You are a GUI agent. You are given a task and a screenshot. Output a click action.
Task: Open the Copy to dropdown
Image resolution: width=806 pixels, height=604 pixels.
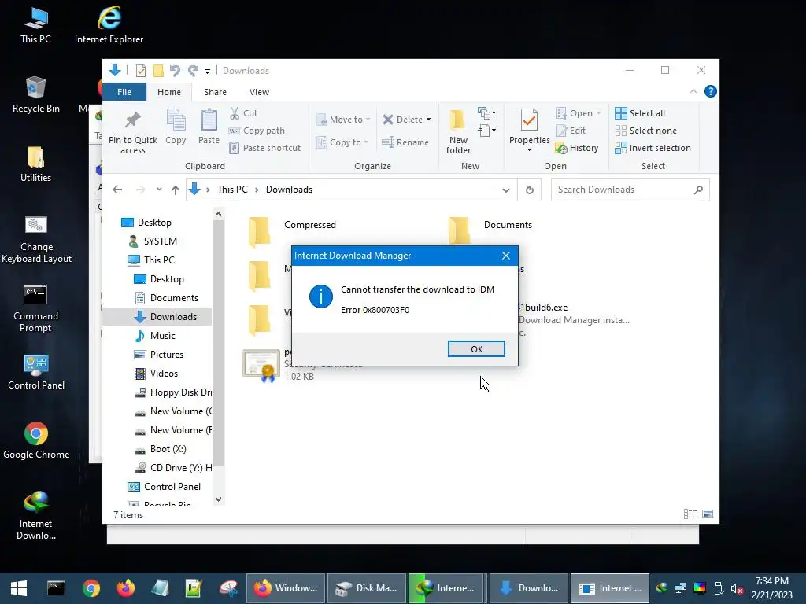coord(342,142)
